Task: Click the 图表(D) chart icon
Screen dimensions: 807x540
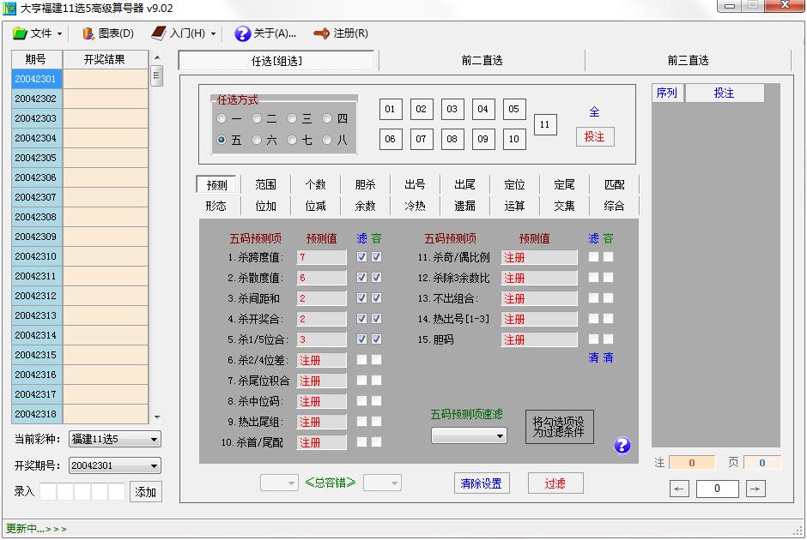Action: point(88,33)
